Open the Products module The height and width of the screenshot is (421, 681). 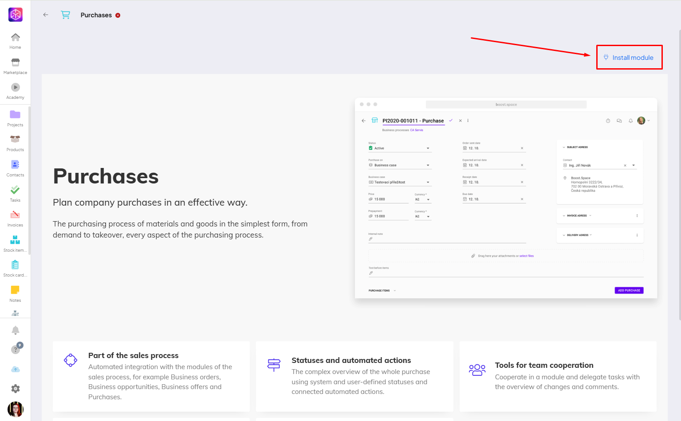coord(15,143)
